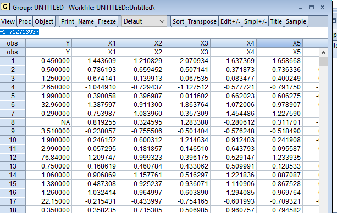Screen dimensions: 337x213
Task: Click X3 value -2.070934
Action: tap(187, 61)
